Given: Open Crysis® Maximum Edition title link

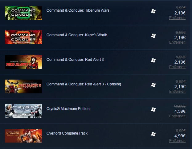Looking at the screenshot, I should pos(68,109).
